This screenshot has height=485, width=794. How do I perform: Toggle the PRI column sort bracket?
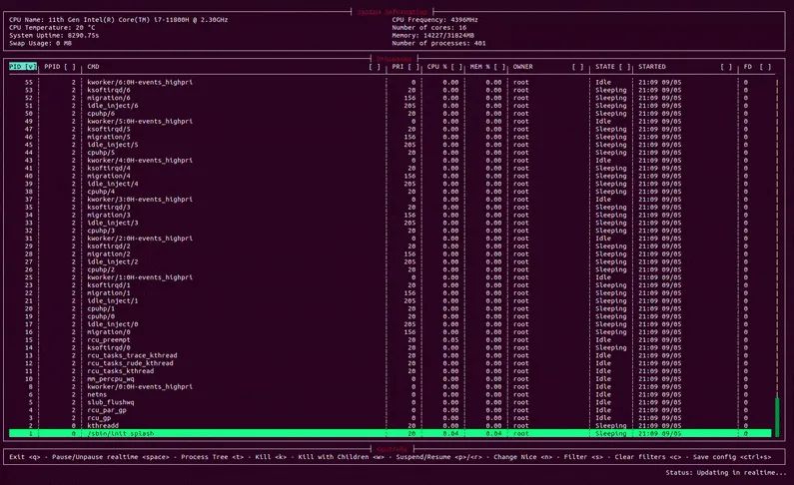pos(413,67)
